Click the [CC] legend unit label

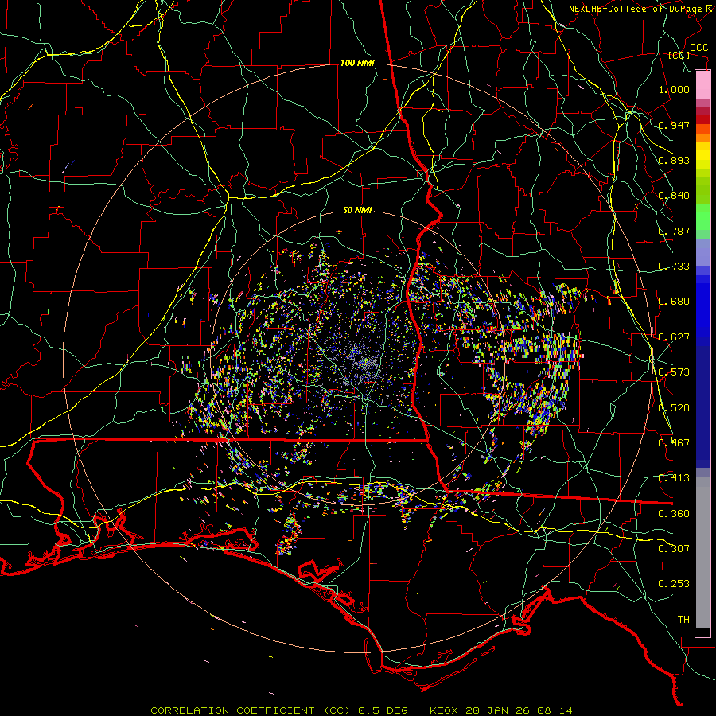tap(679, 55)
